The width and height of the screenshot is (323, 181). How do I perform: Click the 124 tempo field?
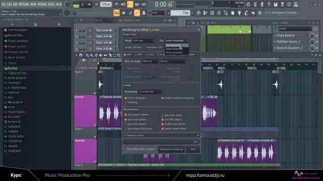[x=106, y=5]
